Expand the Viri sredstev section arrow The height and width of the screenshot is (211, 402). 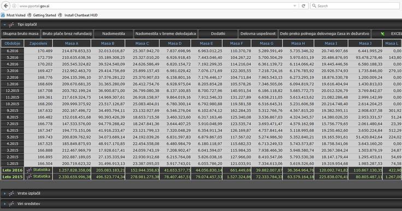pos(4,204)
